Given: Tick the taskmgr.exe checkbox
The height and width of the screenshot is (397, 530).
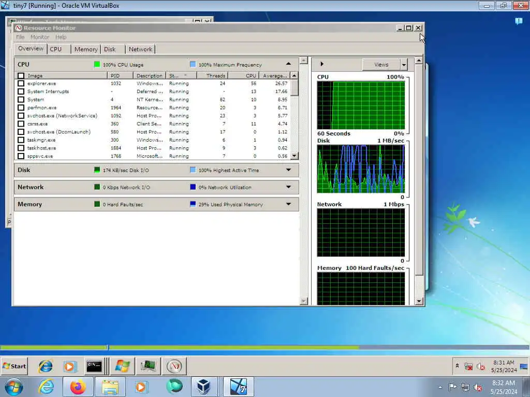Looking at the screenshot, I should pyautogui.click(x=21, y=140).
